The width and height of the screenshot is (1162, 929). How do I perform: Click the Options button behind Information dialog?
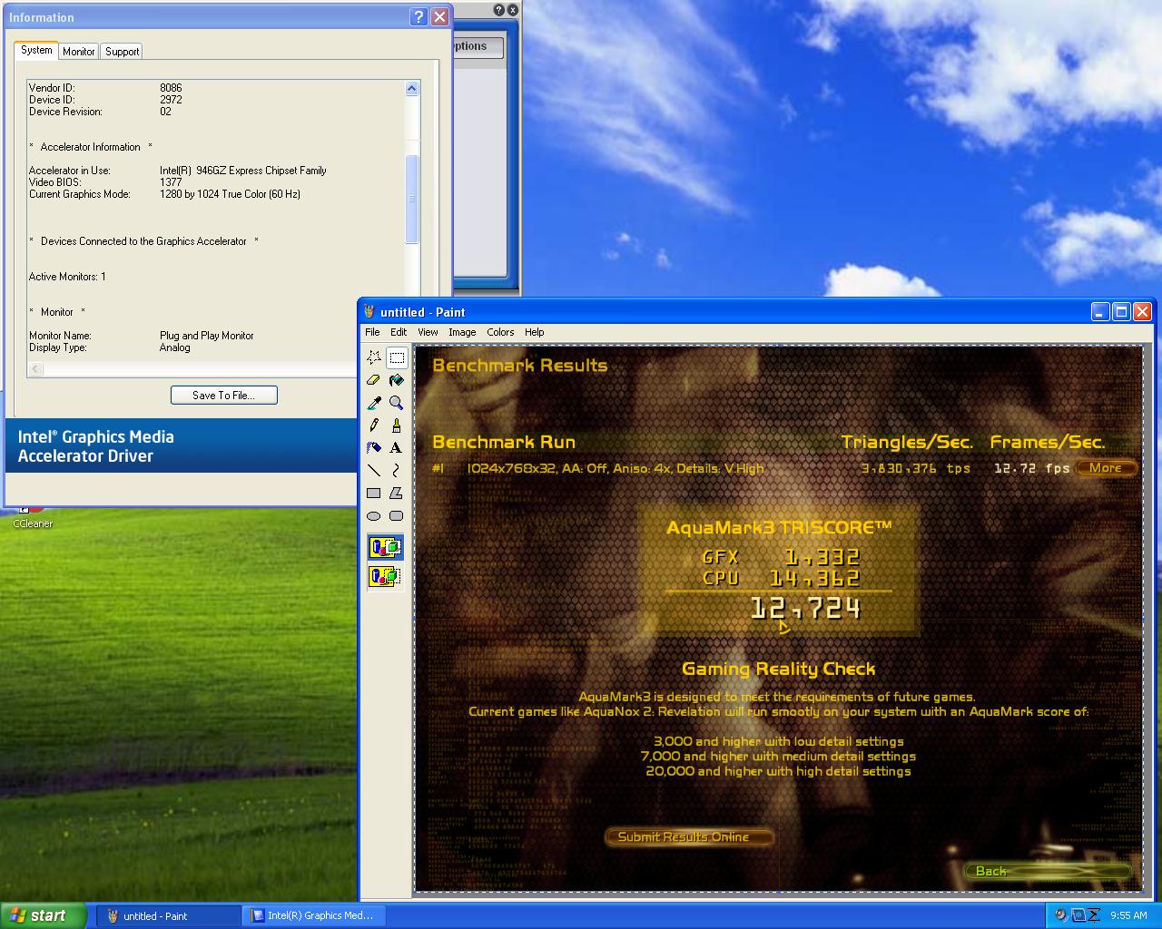pos(478,46)
